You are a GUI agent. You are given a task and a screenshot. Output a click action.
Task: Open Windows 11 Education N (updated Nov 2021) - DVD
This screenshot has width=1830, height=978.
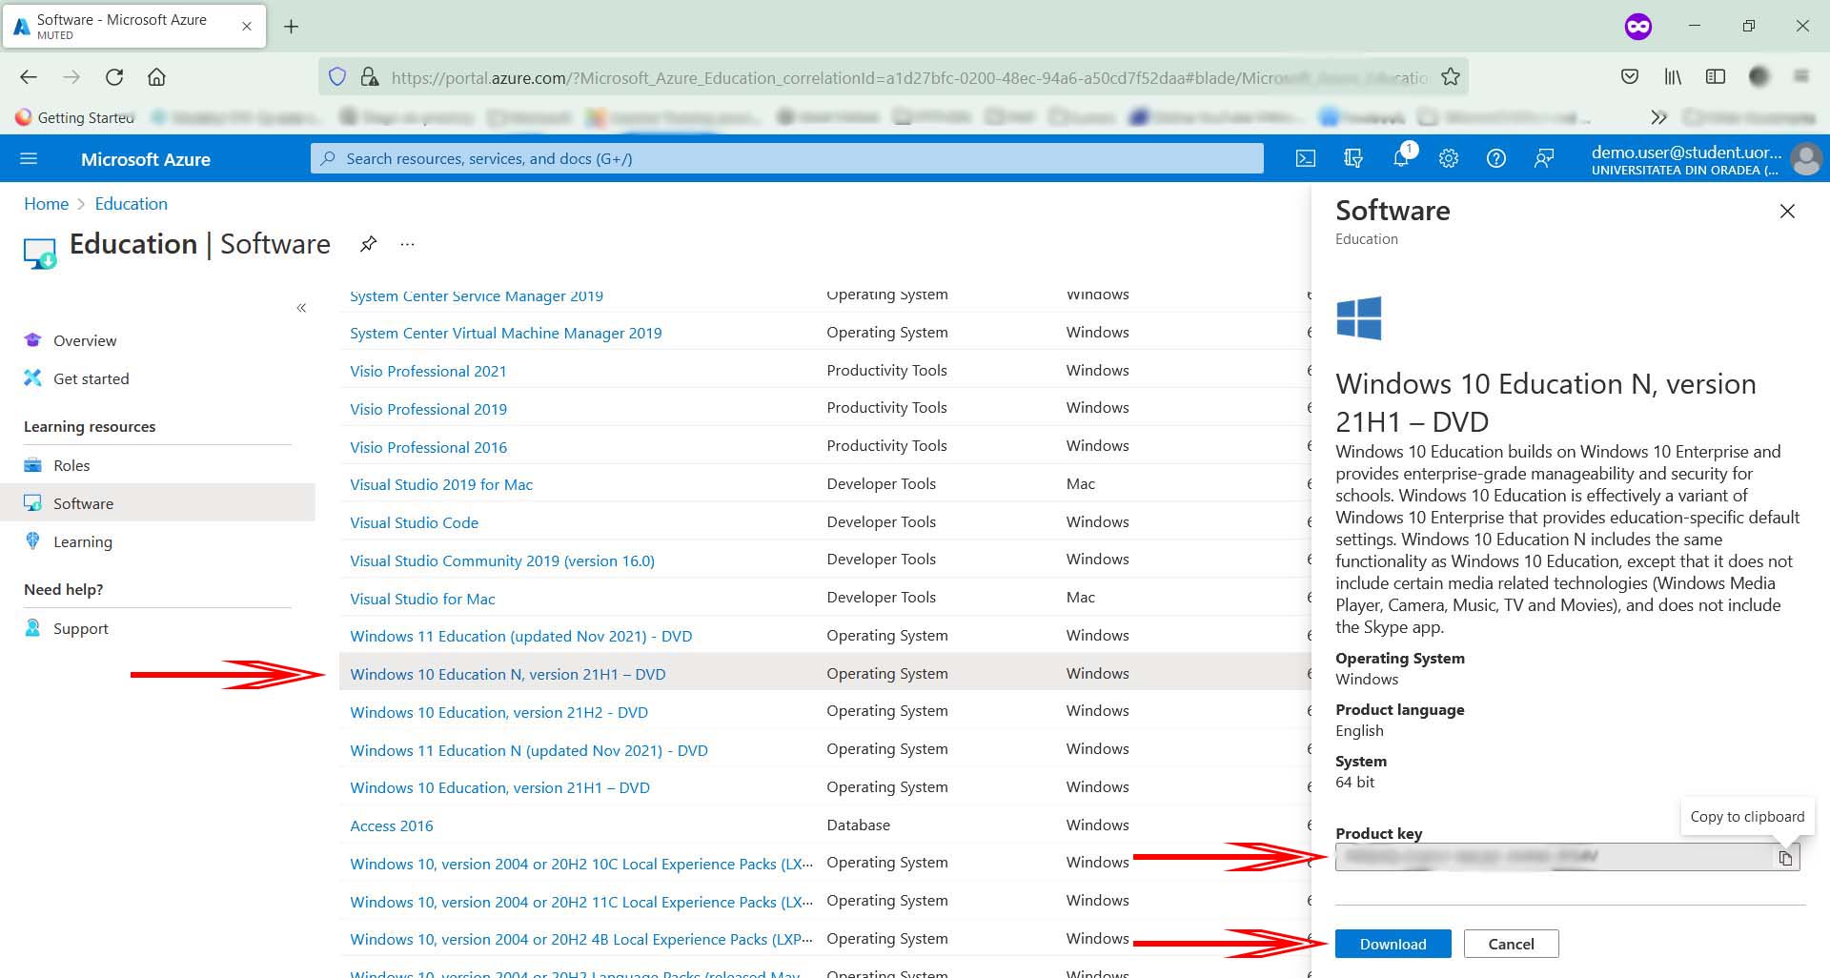click(528, 750)
